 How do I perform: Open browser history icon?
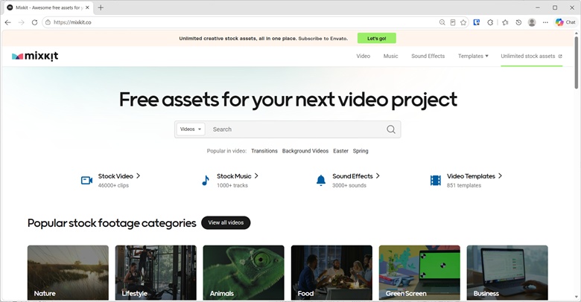518,22
